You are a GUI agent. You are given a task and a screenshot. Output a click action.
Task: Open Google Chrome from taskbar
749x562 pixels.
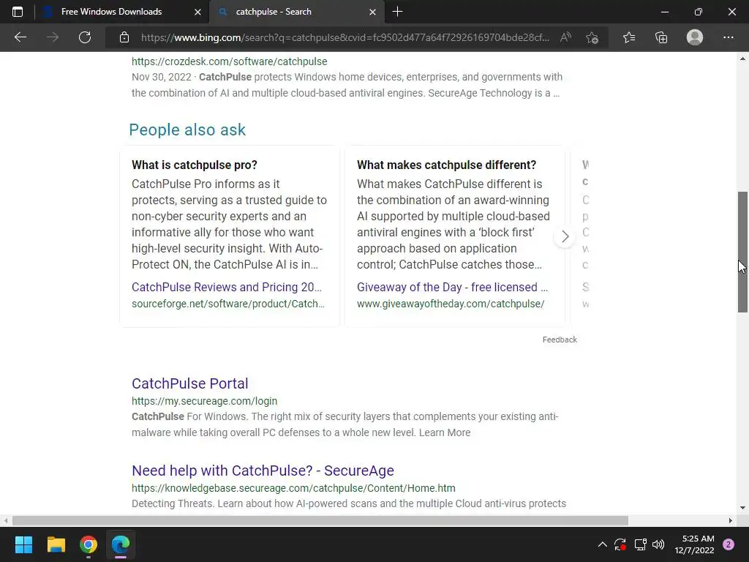click(89, 544)
